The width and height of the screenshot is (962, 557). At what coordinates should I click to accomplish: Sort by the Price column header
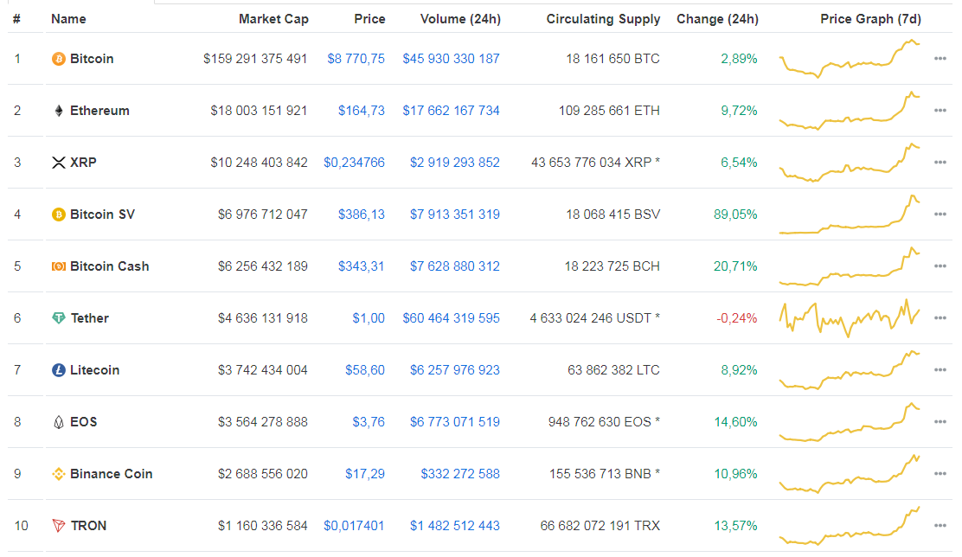pyautogui.click(x=369, y=19)
